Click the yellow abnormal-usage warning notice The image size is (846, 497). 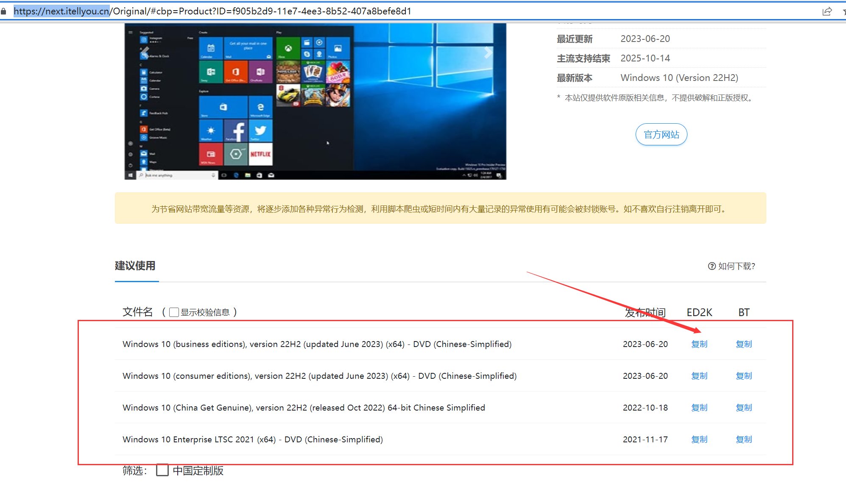click(440, 208)
